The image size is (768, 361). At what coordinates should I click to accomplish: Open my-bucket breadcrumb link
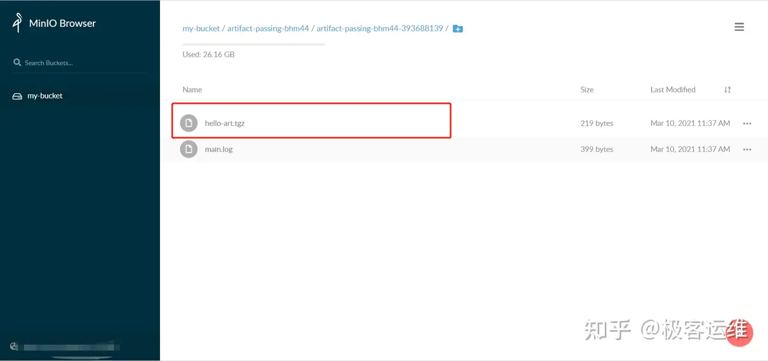click(201, 28)
